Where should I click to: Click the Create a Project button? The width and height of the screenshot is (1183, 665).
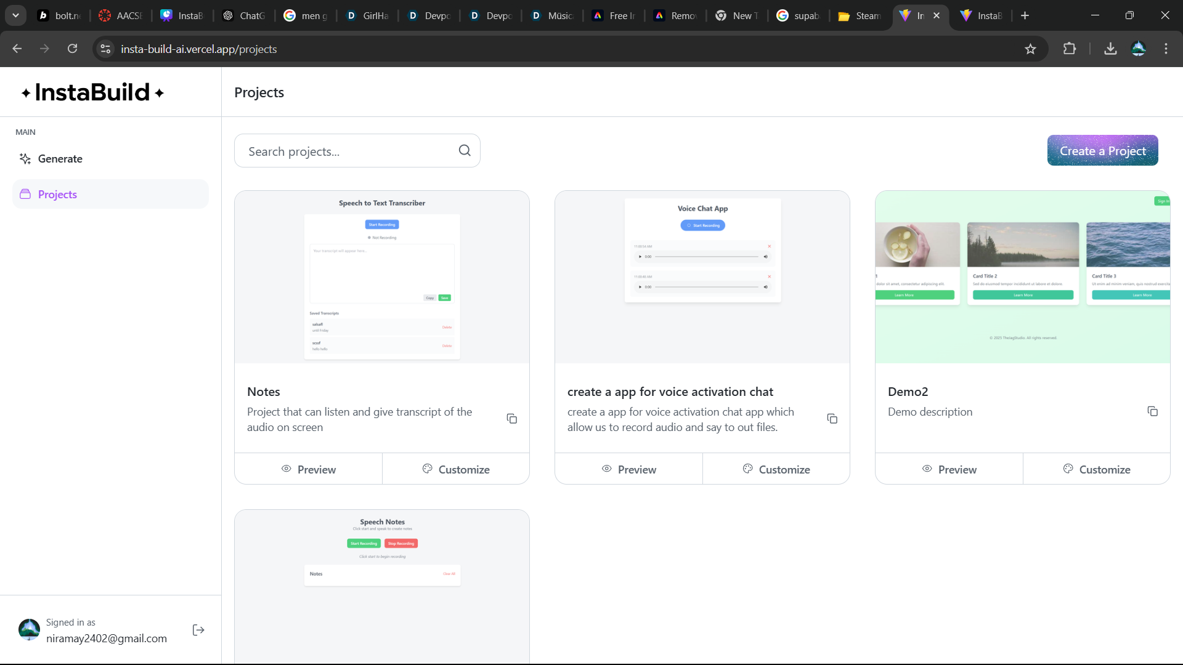tap(1102, 151)
